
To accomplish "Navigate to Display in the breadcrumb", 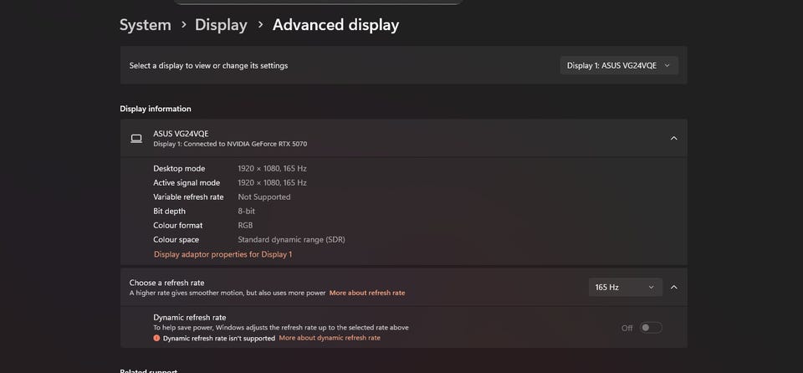I will pyautogui.click(x=221, y=25).
